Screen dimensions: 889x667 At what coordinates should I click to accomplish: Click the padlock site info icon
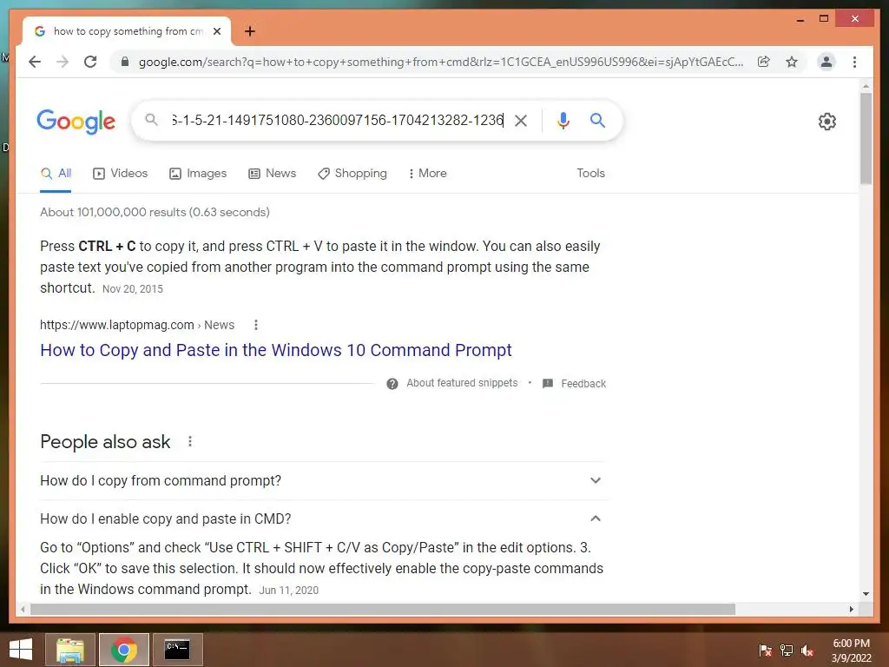[125, 62]
